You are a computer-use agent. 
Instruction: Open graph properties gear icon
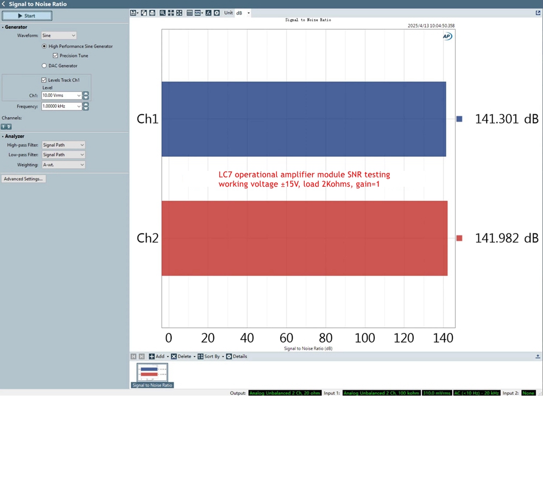tap(217, 12)
